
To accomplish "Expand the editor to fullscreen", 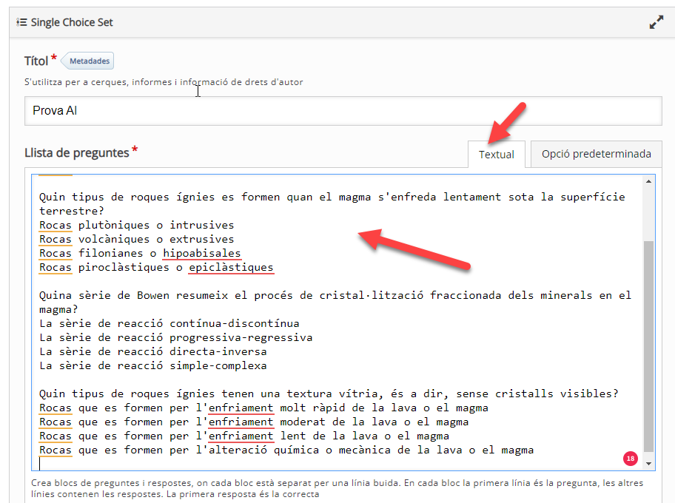I will (656, 22).
